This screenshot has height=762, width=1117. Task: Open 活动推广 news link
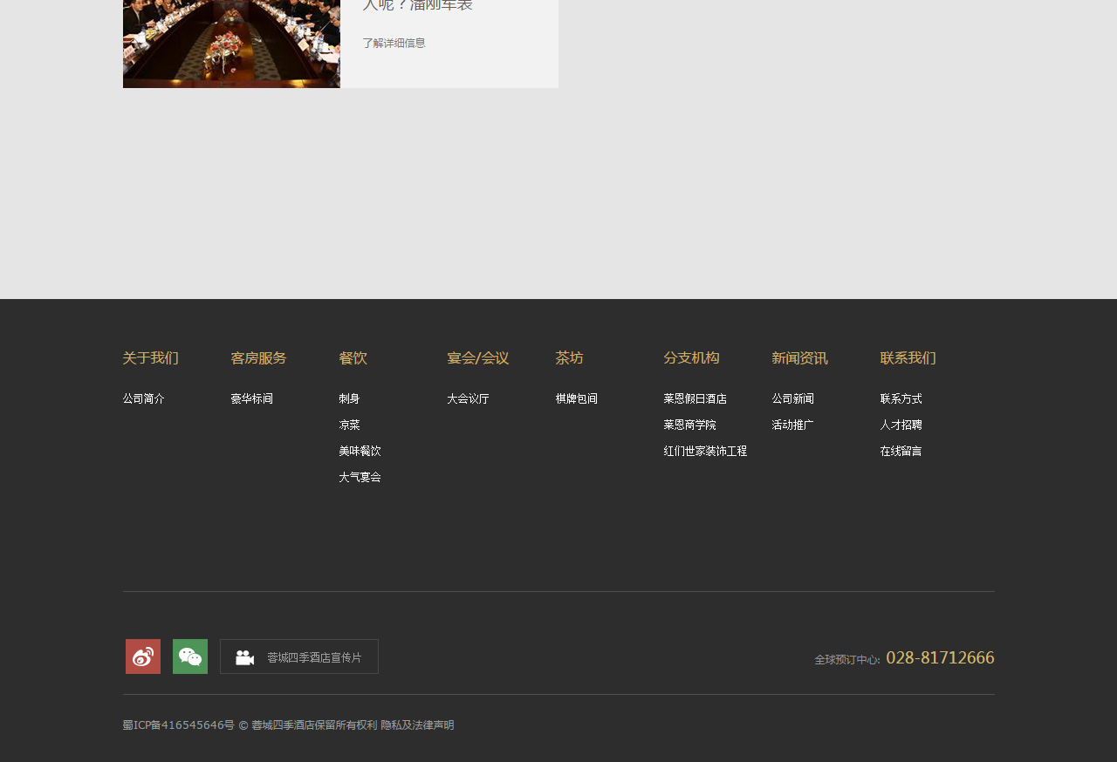(x=792, y=425)
